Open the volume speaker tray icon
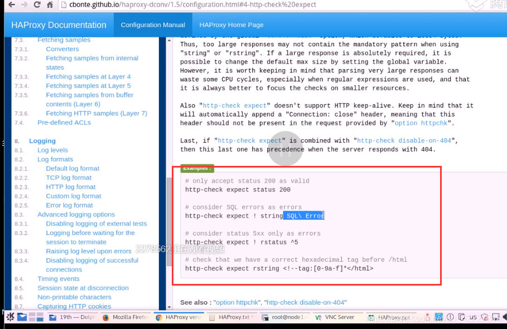Viewport: 507px width, 329px height. (505, 317)
